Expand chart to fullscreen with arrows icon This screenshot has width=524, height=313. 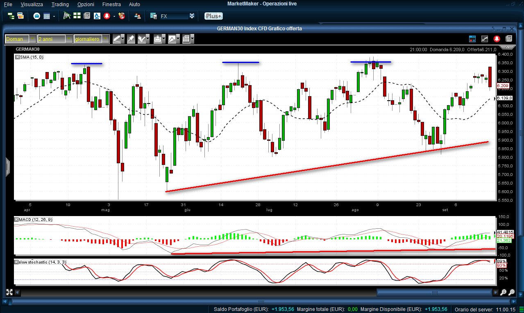(9, 293)
